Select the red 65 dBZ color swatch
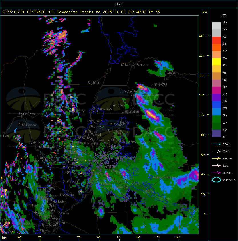 pyautogui.click(x=216, y=40)
